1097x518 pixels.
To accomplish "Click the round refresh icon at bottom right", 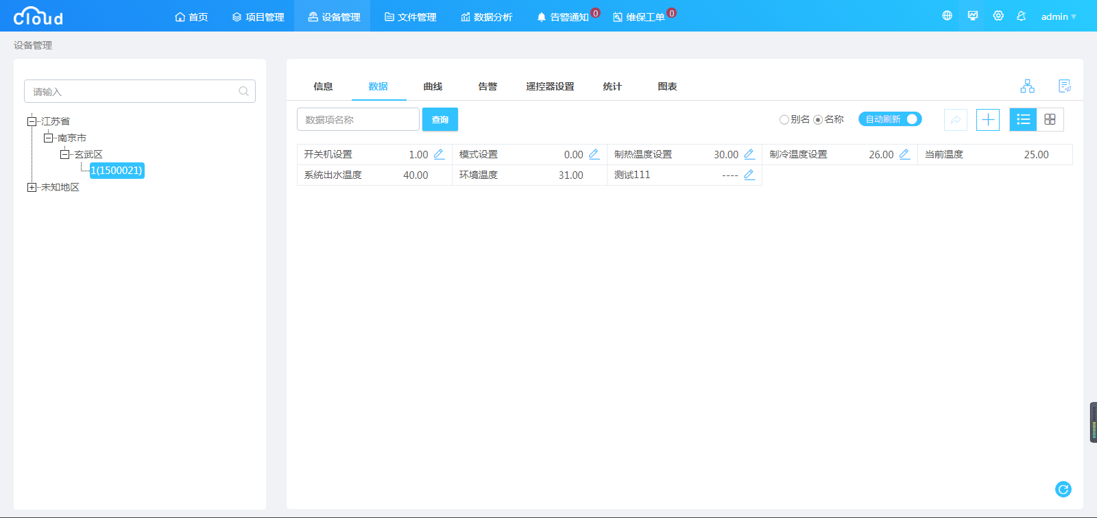I will (1063, 489).
